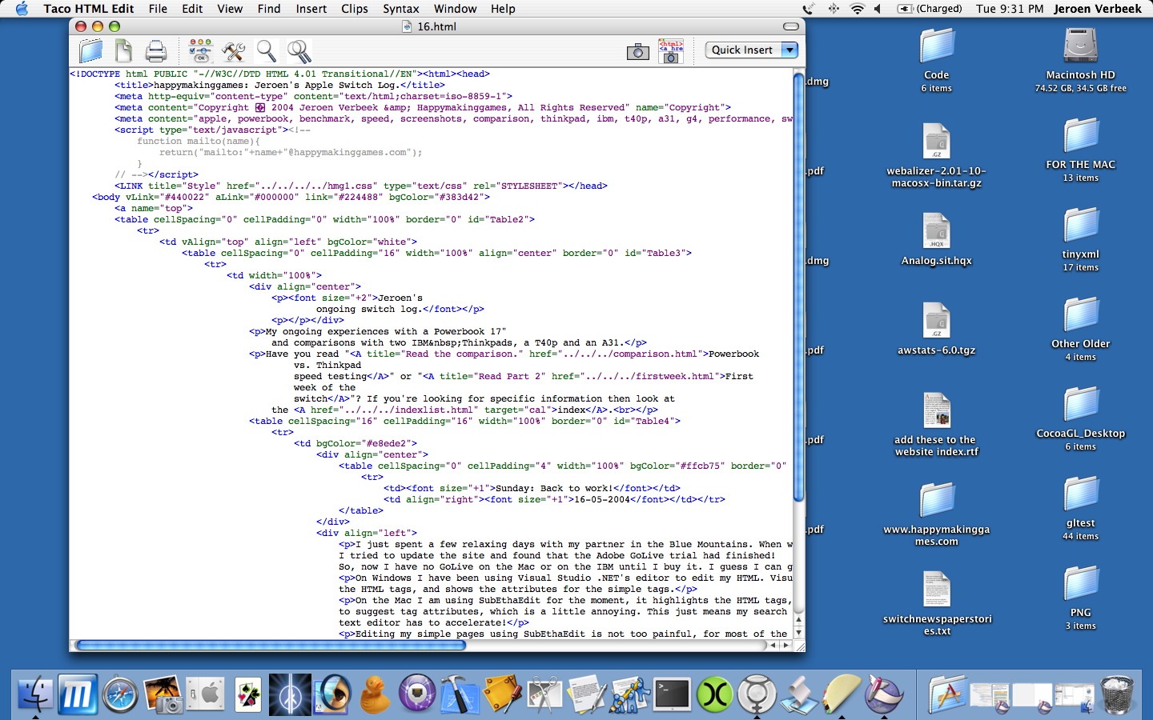Open the Syntax menu
The image size is (1153, 720).
[401, 9]
